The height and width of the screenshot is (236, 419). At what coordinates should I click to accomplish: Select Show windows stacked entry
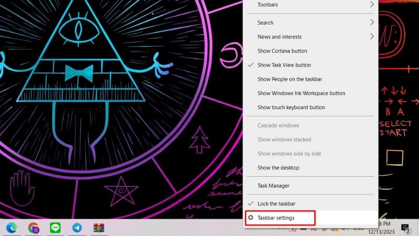click(311, 140)
